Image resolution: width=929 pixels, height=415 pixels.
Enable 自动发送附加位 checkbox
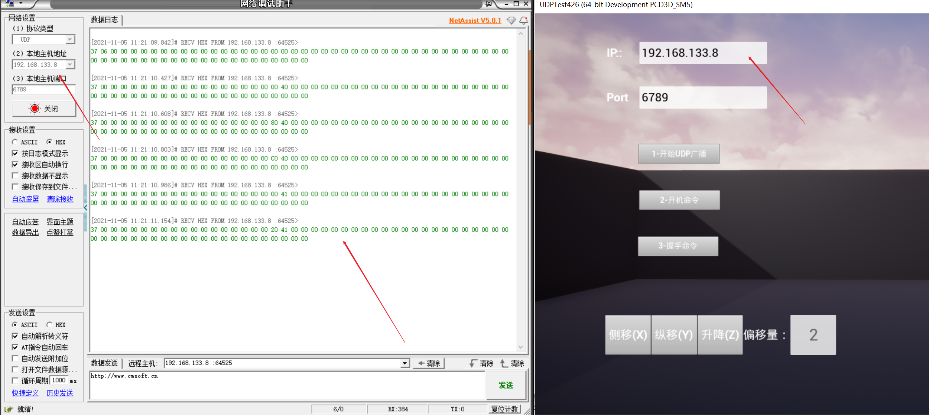[15, 359]
